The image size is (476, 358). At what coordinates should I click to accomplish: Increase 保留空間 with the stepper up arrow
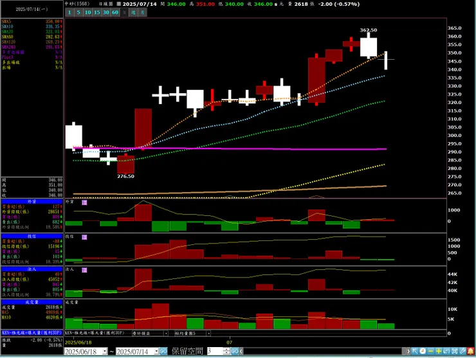coord(227,350)
